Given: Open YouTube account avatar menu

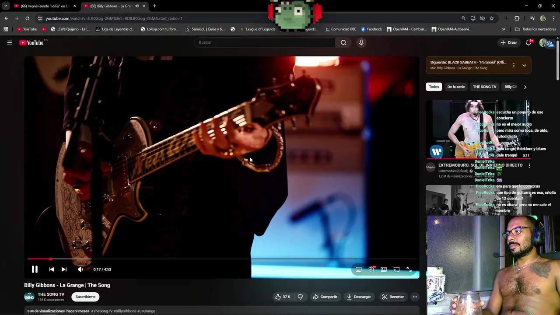Looking at the screenshot, I should pyautogui.click(x=544, y=42).
